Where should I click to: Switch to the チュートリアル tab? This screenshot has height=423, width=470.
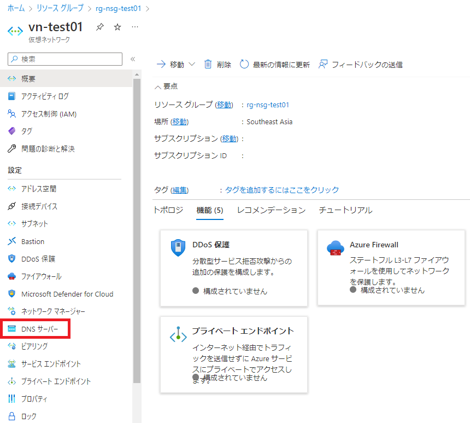click(345, 210)
